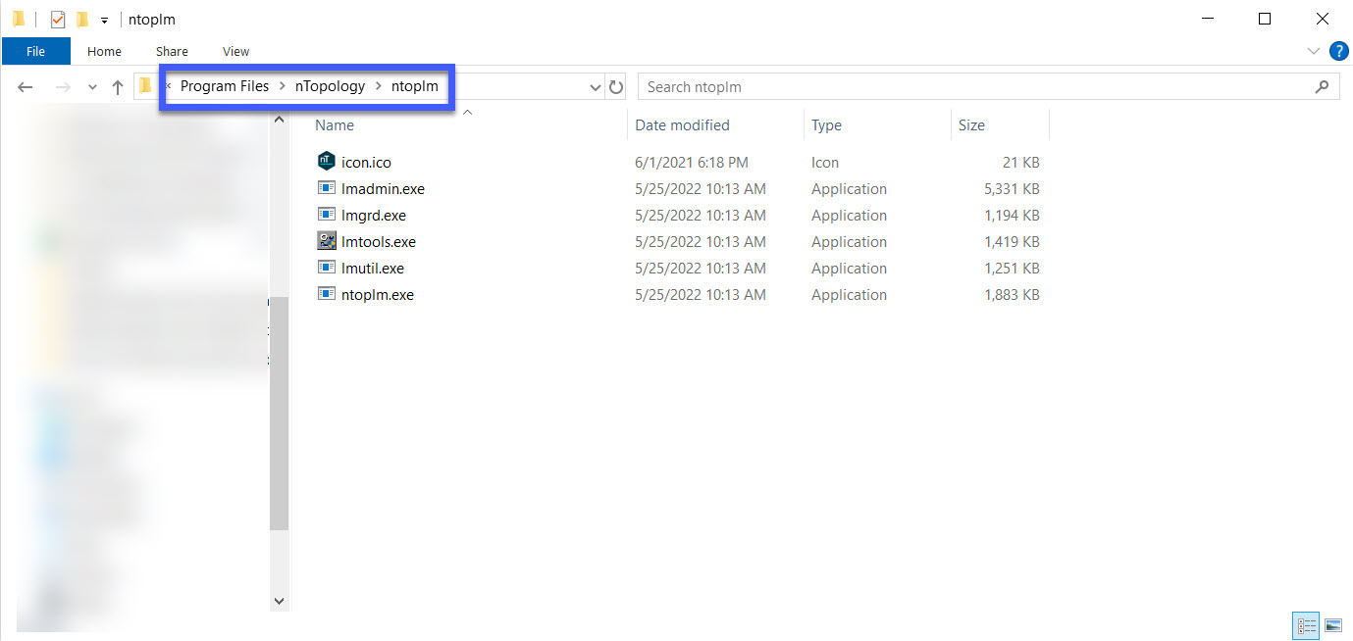Click the 6/1/2021 6:18 PM date

point(692,163)
